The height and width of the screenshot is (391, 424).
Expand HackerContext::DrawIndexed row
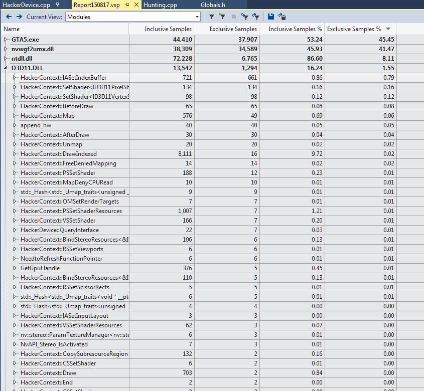point(15,154)
